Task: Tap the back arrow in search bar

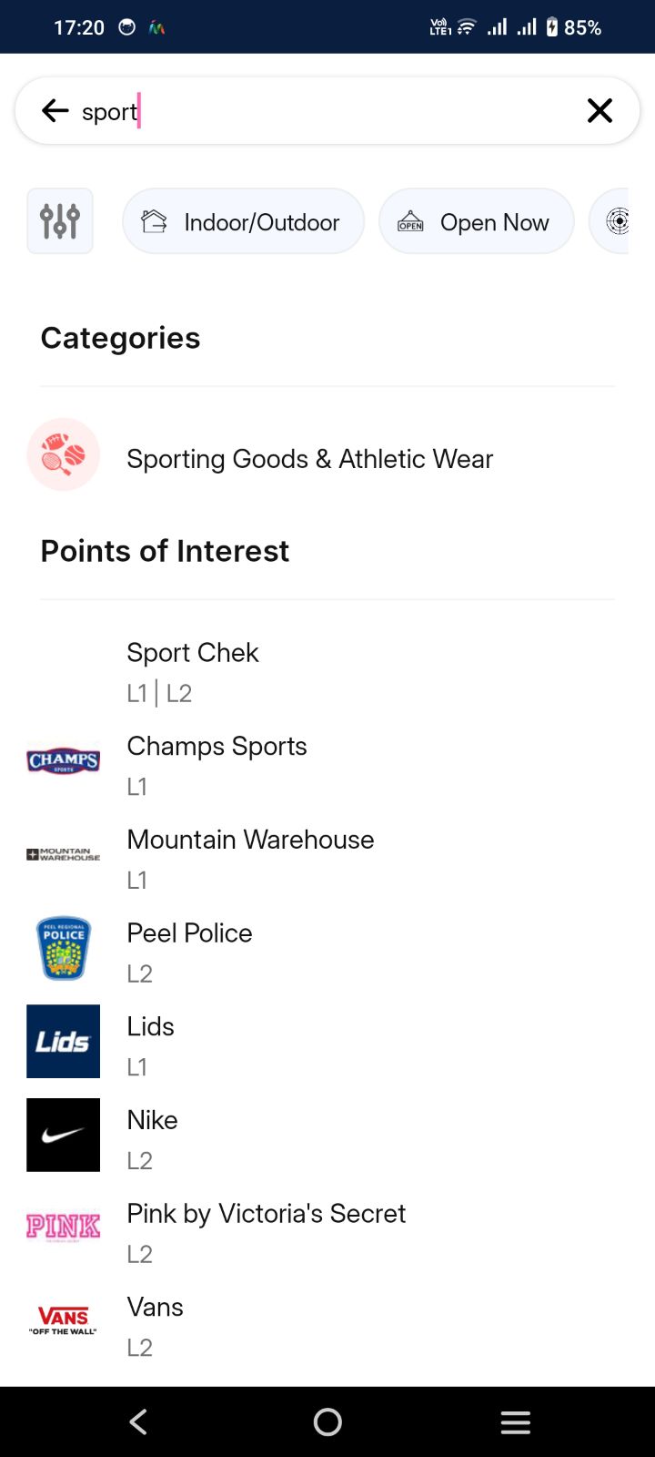Action: point(55,111)
